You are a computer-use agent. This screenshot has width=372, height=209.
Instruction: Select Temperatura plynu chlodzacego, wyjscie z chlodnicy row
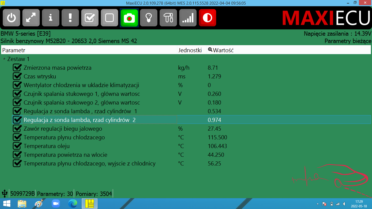pos(191,163)
